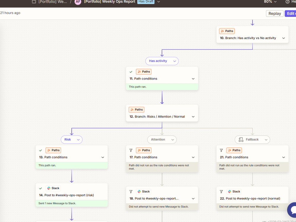Click 'This path ran.' under step 13
296x222 pixels.
(47, 165)
